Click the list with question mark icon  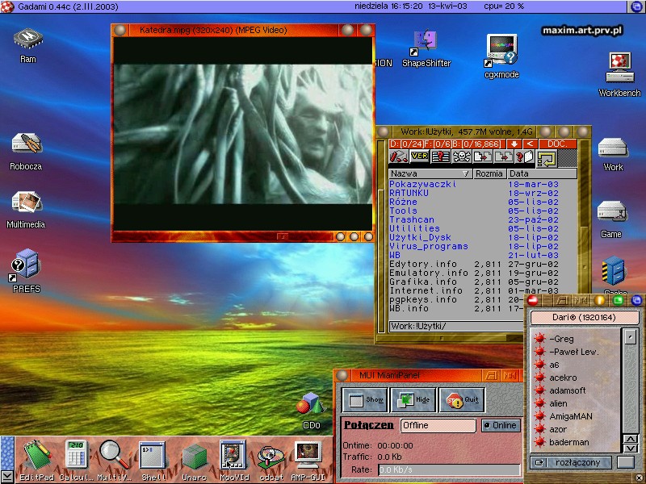tap(440, 157)
